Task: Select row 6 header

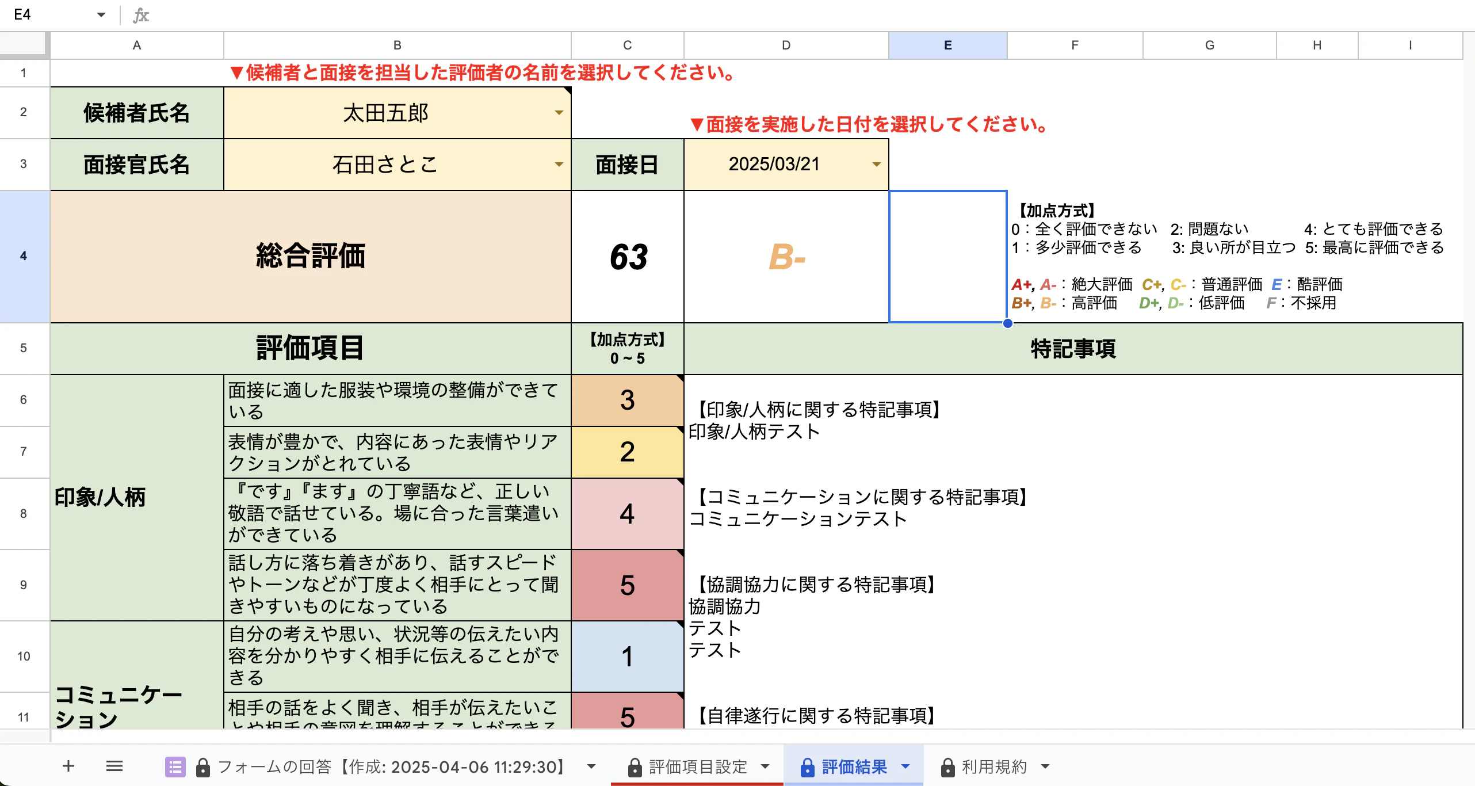Action: pos(24,400)
